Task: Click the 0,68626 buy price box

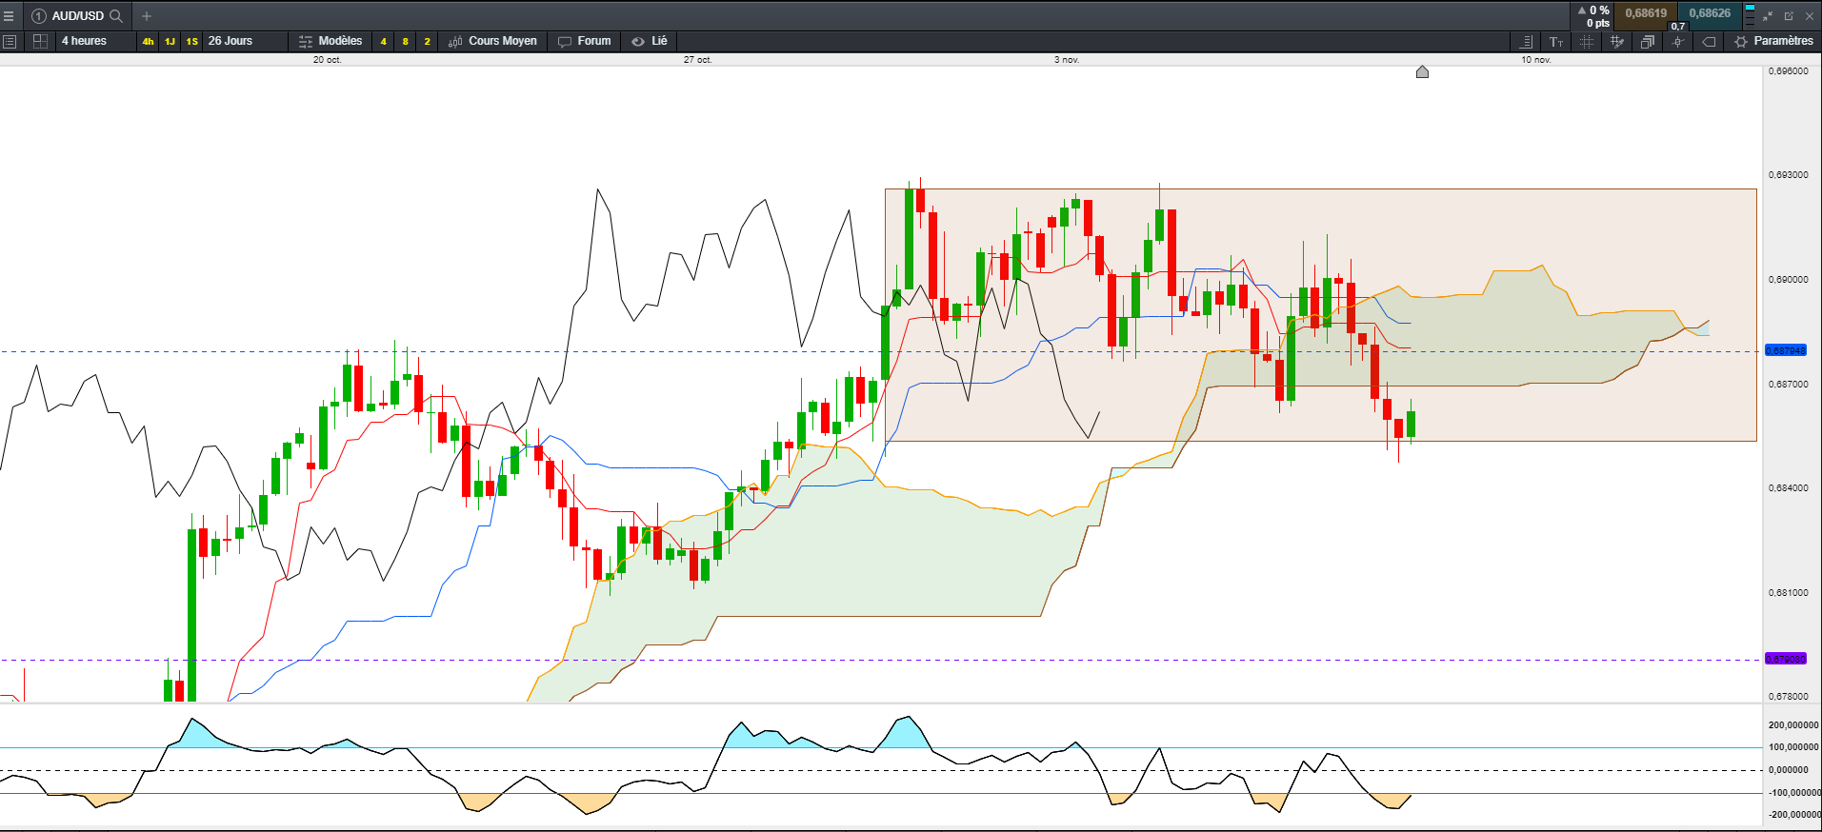Action: click(x=1710, y=13)
